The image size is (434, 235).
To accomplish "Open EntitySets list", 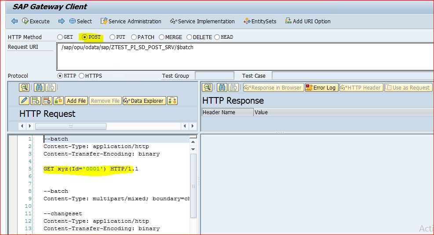I will 260,21.
